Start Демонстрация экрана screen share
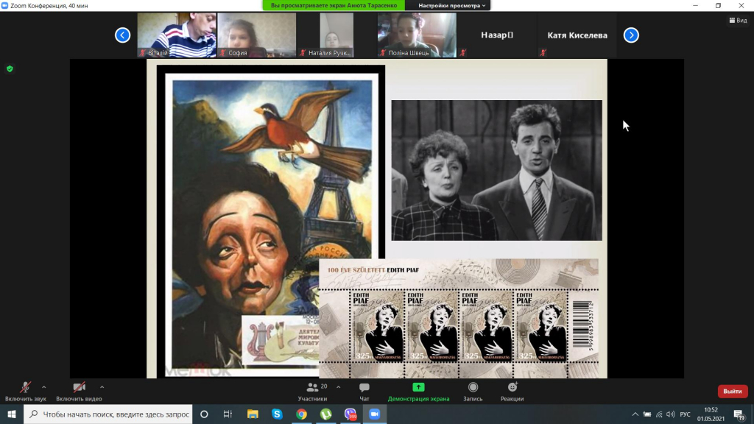754x424 pixels. (418, 392)
